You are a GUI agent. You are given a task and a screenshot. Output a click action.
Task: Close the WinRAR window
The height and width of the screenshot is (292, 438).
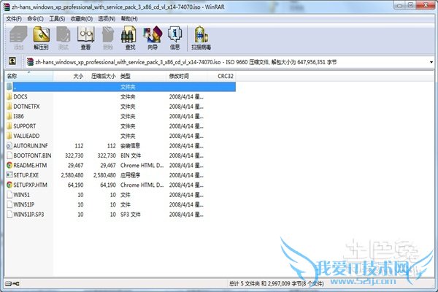[x=426, y=5]
